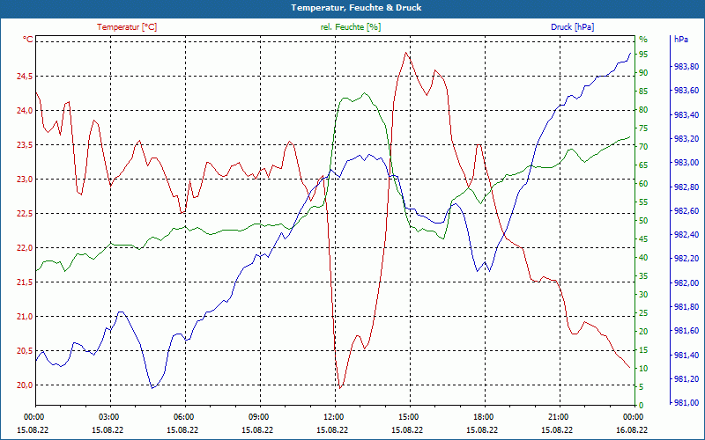Click the 23,5 temperature axis value

point(25,145)
